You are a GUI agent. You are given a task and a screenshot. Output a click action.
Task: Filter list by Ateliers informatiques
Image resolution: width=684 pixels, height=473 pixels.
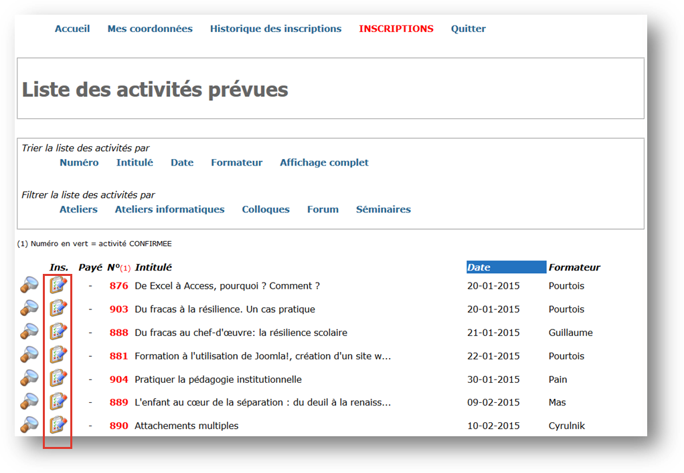170,209
